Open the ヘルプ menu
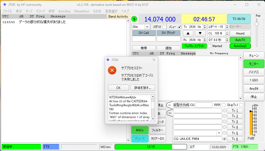265x151 pixels. [125, 11]
